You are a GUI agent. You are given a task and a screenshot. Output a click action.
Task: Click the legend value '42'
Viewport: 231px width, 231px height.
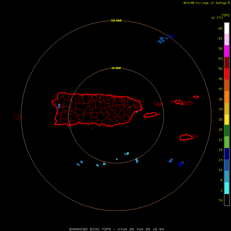point(220,89)
